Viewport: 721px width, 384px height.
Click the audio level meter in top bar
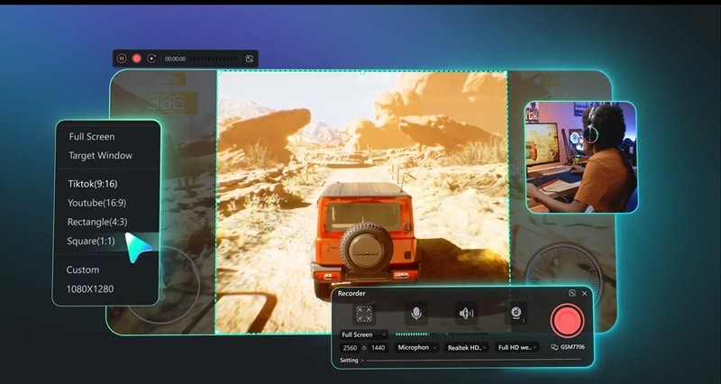coord(214,59)
